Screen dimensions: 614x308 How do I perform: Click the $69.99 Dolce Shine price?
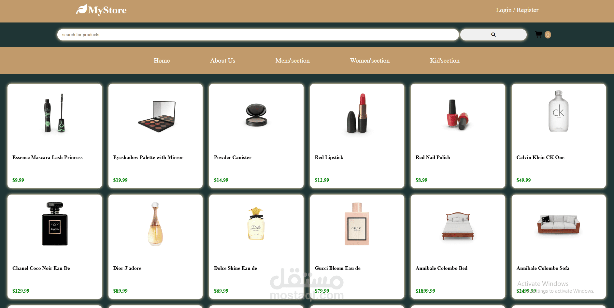[221, 291]
